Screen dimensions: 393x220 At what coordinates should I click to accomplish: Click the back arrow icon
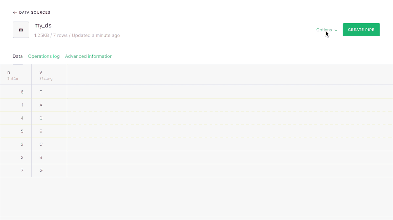click(14, 12)
